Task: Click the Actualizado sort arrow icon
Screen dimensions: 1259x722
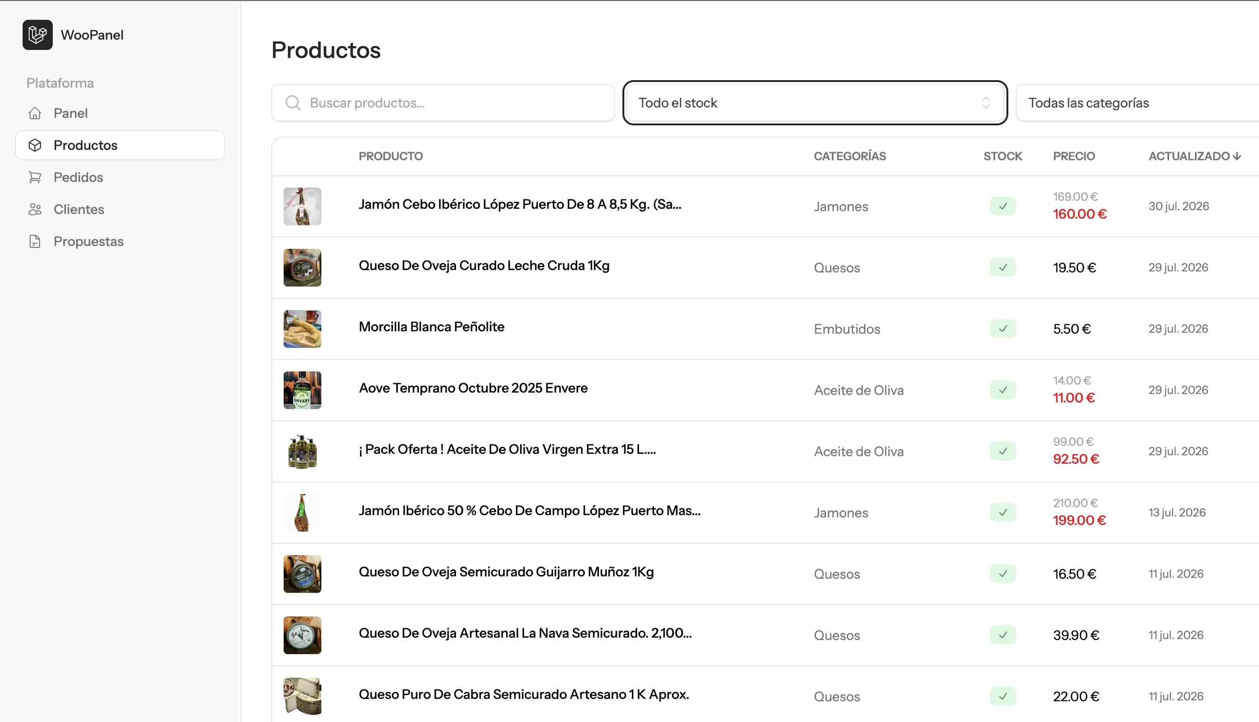Action: pyautogui.click(x=1238, y=156)
